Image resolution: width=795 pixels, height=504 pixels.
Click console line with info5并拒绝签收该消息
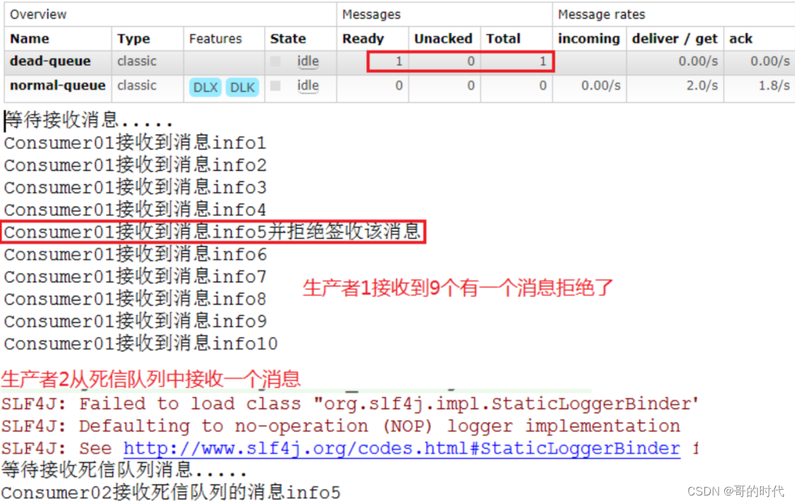212,231
